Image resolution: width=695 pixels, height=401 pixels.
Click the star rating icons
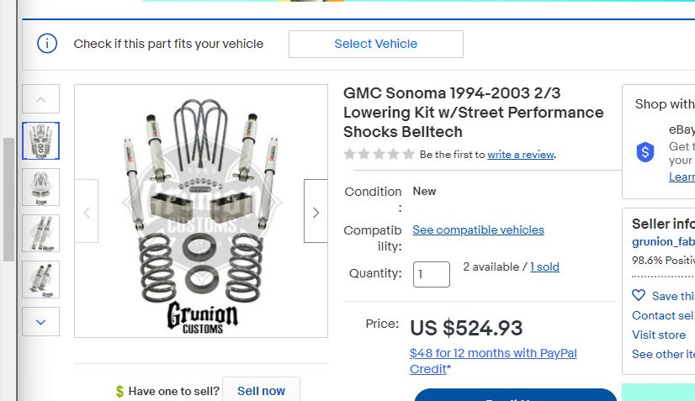coord(379,154)
